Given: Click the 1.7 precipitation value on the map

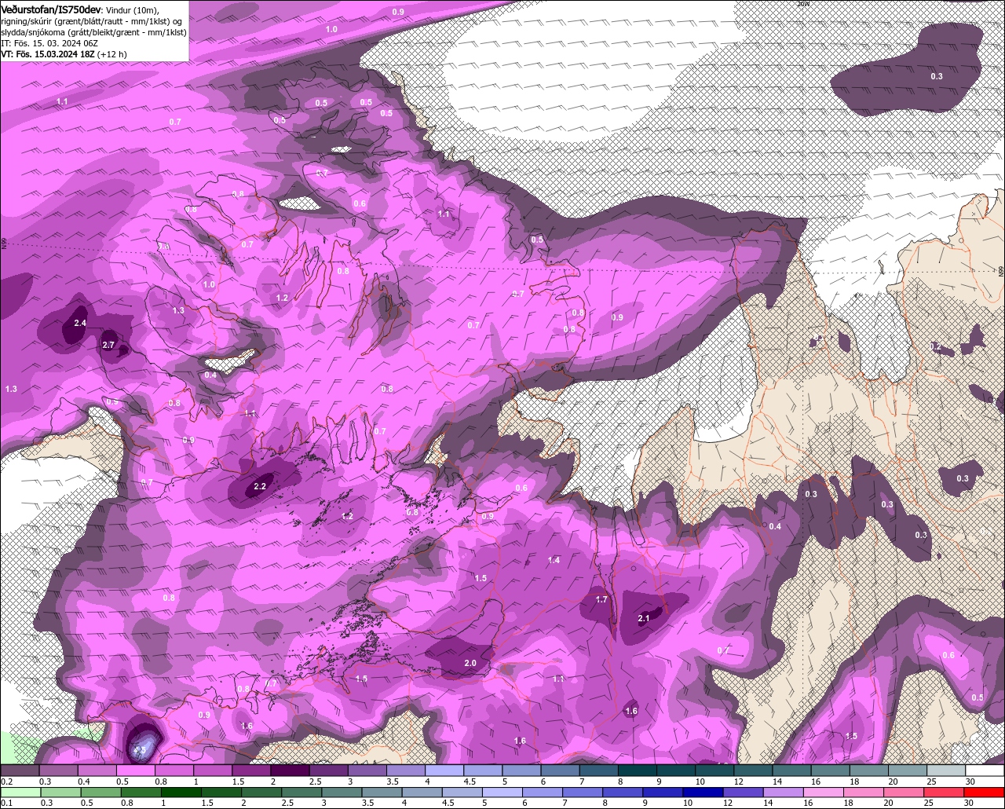Looking at the screenshot, I should coord(601,599).
